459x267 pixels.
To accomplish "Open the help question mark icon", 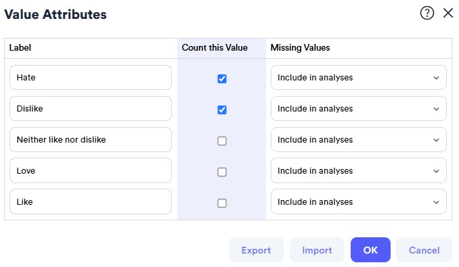I will (x=427, y=13).
